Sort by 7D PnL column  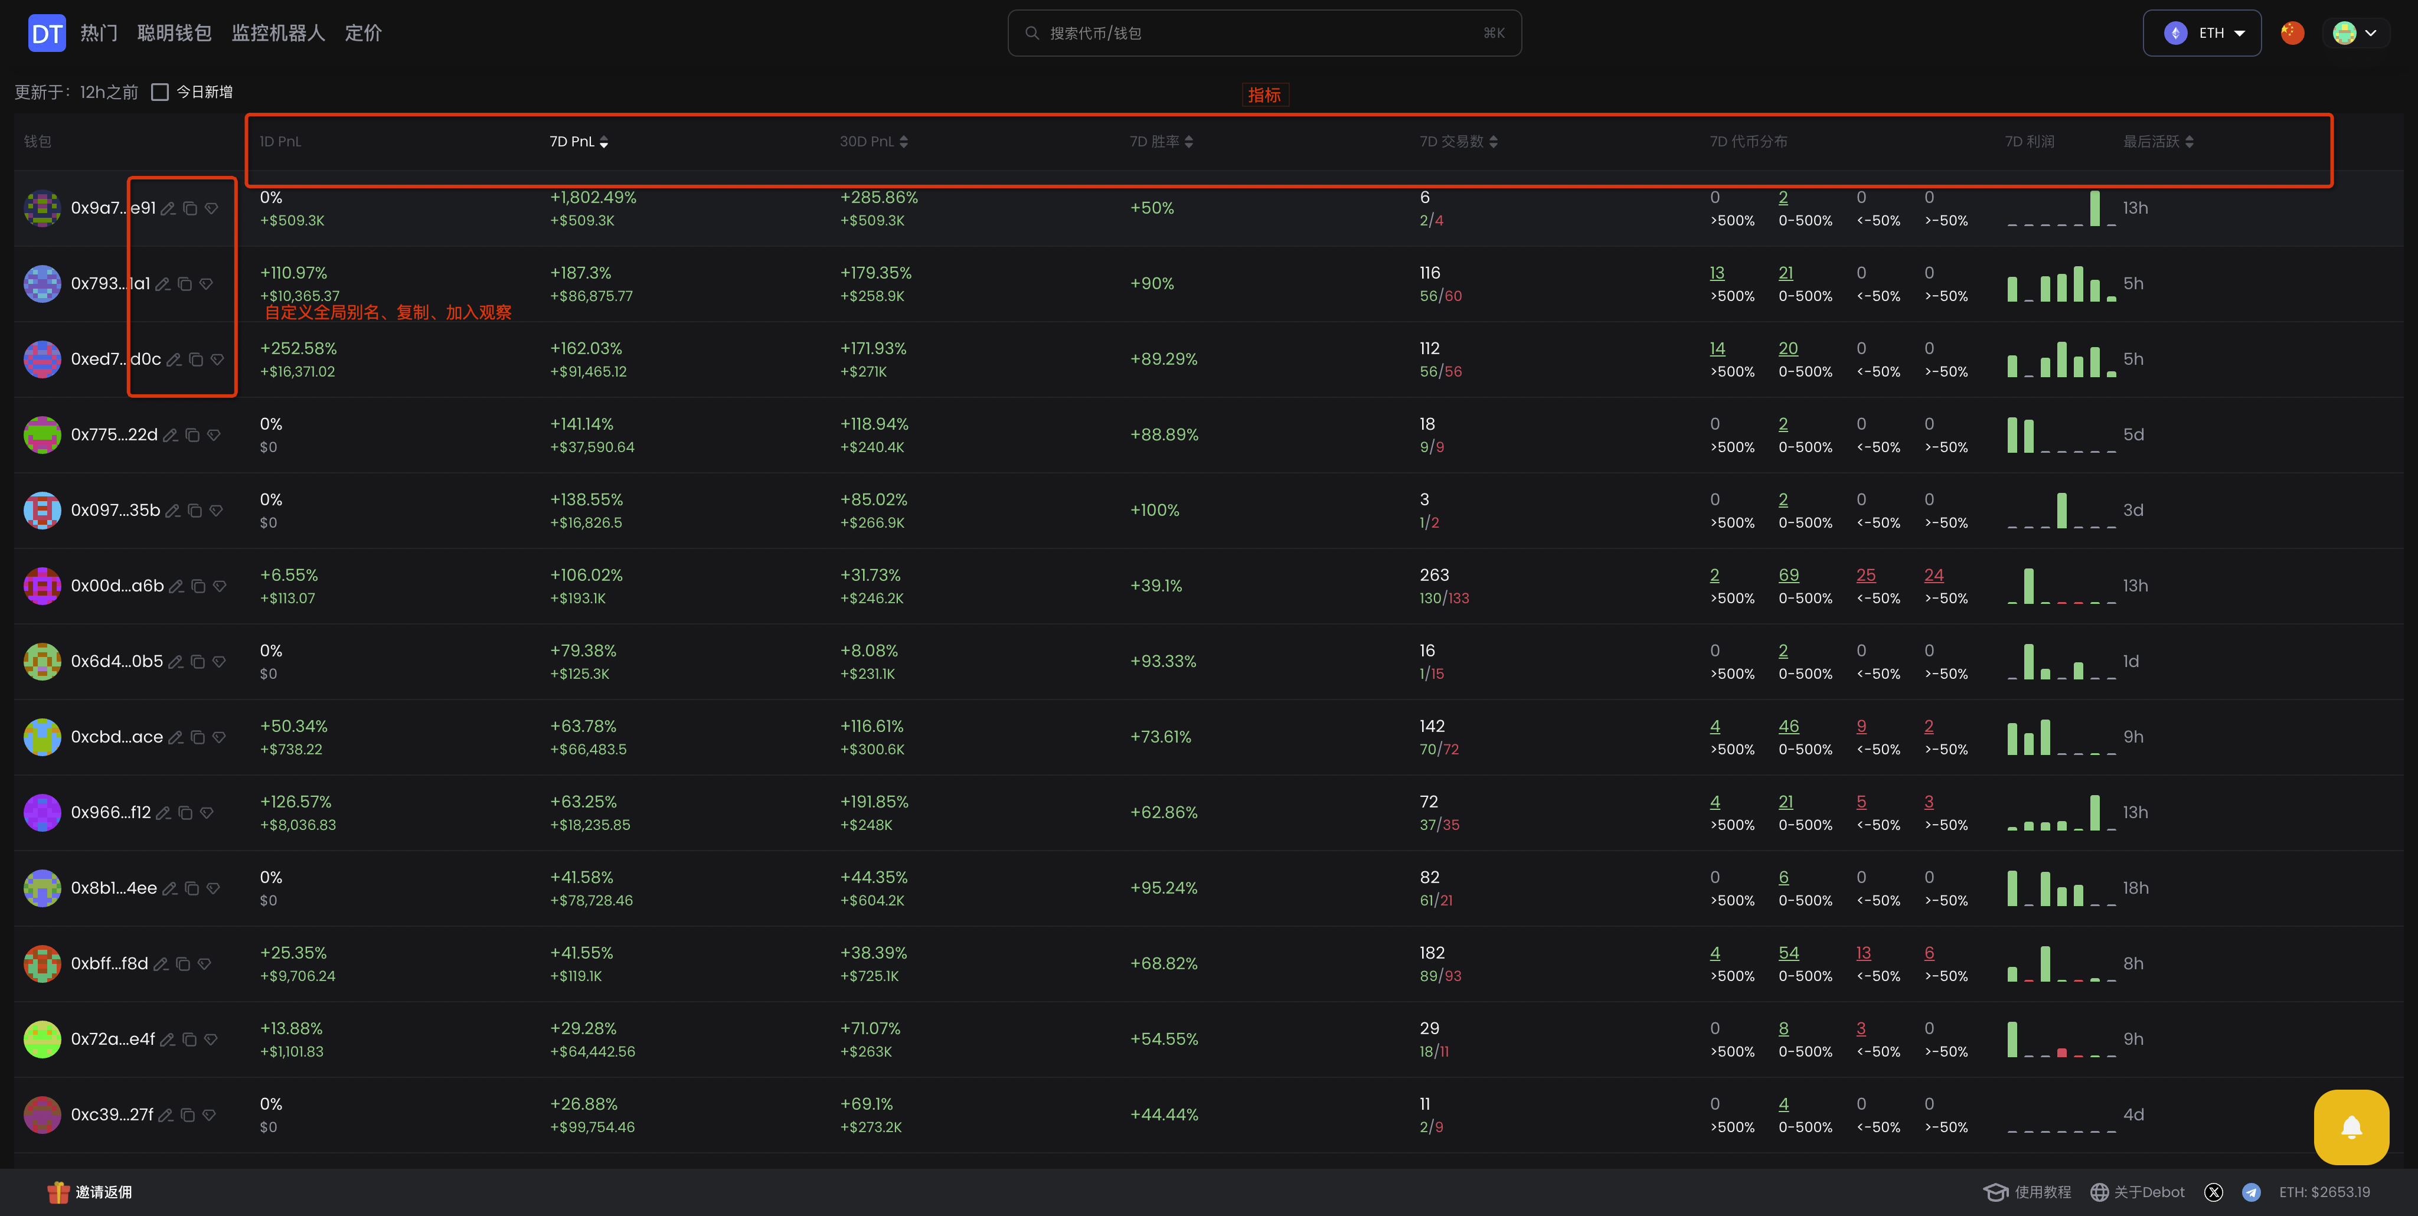pos(578,142)
